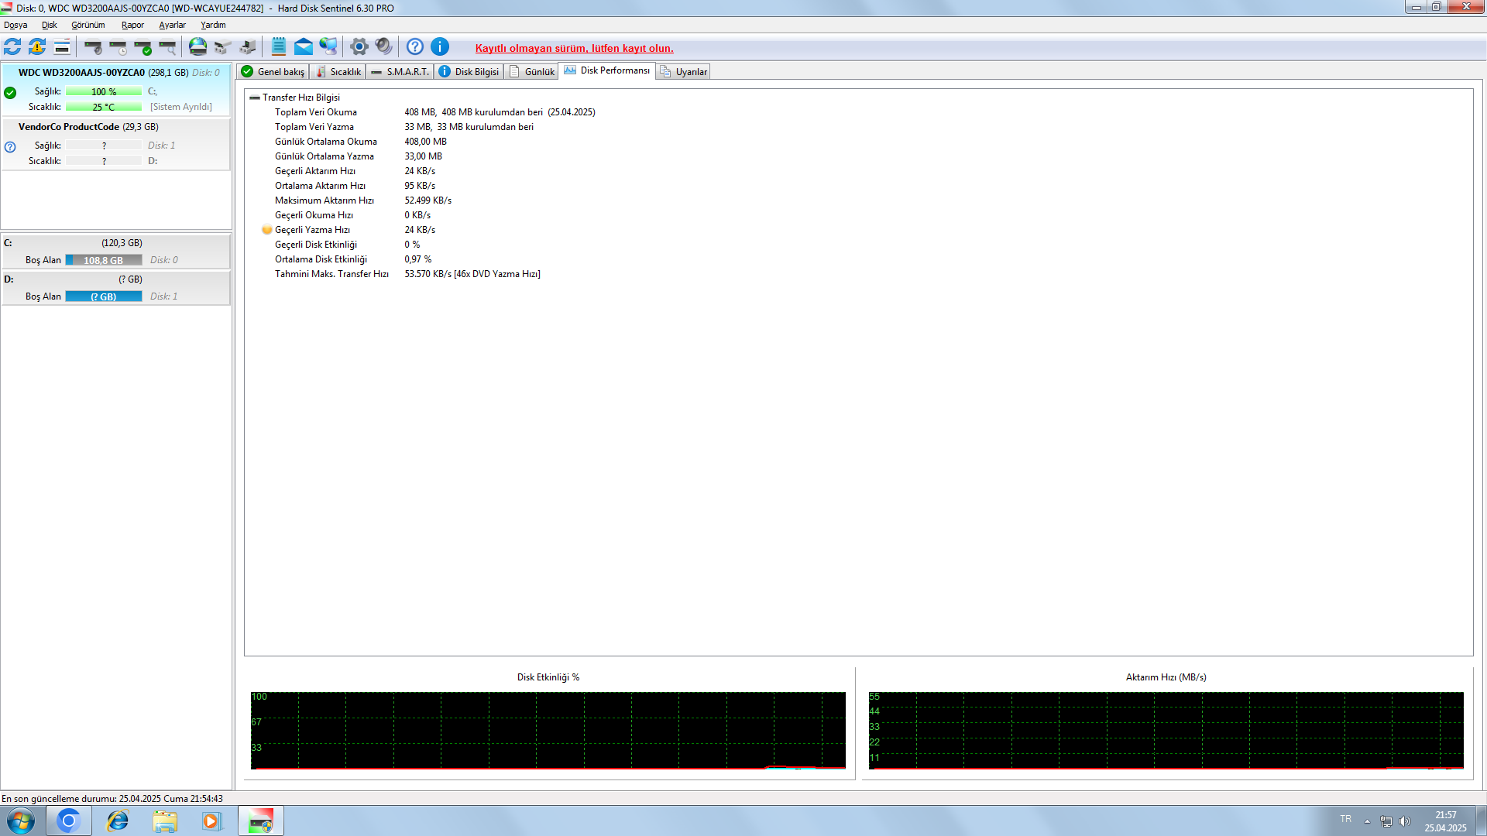1487x836 pixels.
Task: Open the Disk menu
Action: [x=49, y=25]
